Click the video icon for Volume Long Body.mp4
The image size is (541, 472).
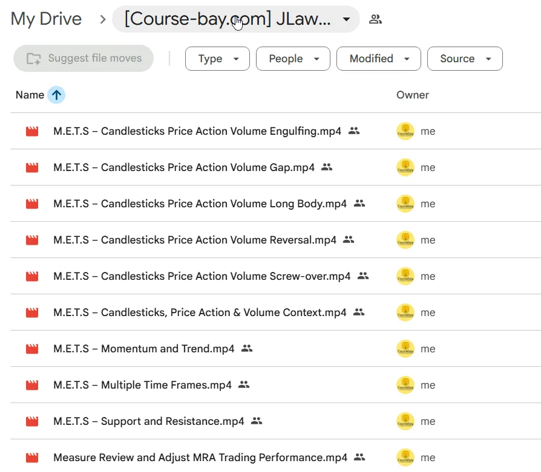point(32,204)
